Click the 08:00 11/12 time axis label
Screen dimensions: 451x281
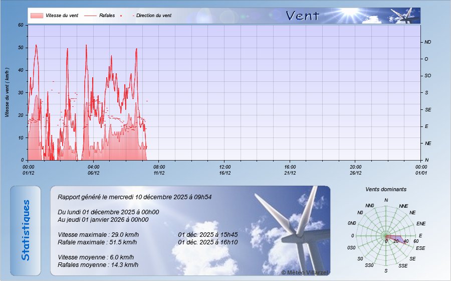click(x=159, y=170)
